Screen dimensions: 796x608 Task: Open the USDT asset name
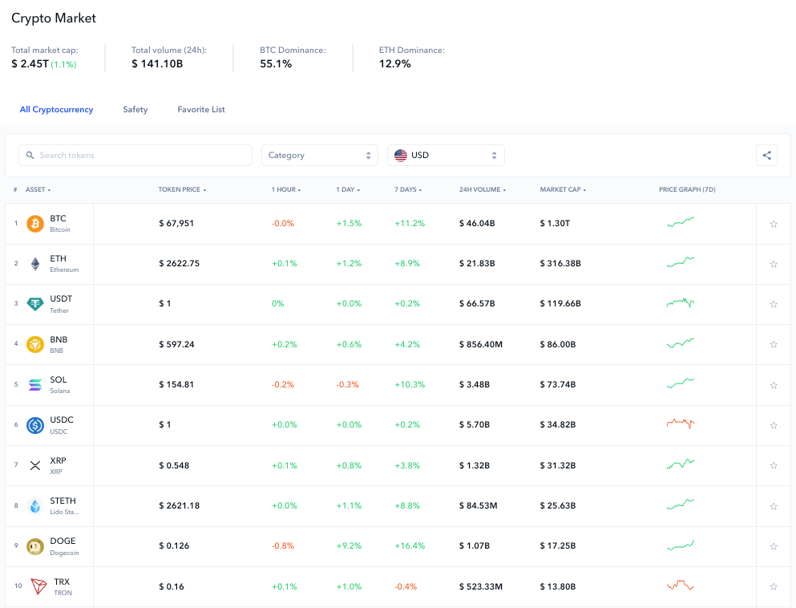tap(61, 298)
